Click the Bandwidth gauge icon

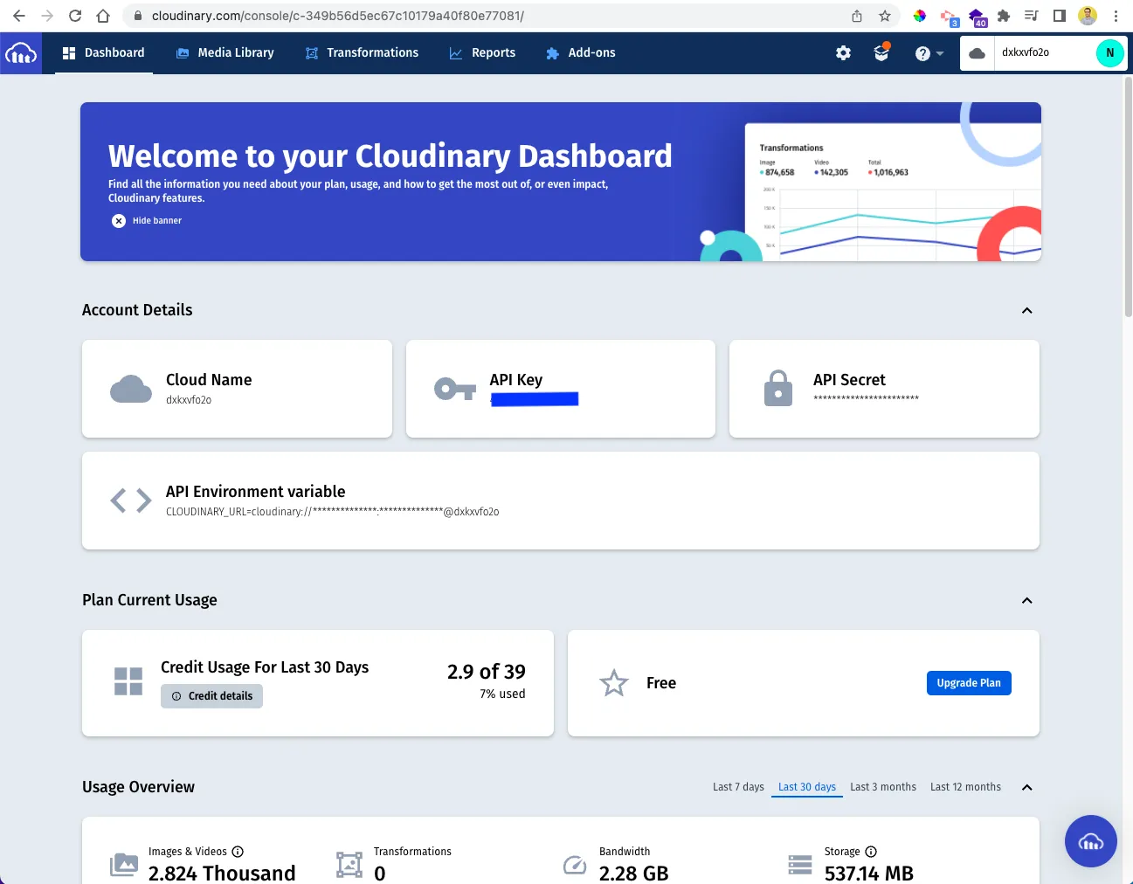click(x=575, y=865)
